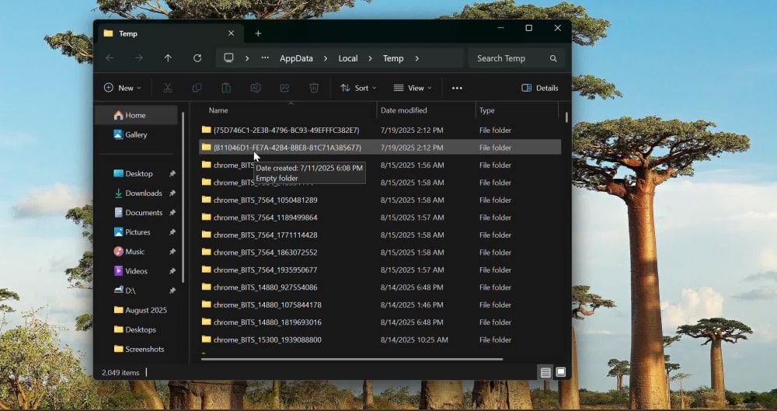Open the Sort dropdown menu

[x=358, y=88]
